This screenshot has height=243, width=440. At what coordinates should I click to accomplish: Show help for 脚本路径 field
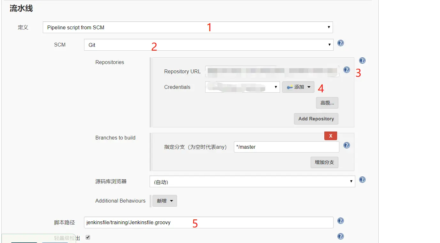tap(341, 221)
